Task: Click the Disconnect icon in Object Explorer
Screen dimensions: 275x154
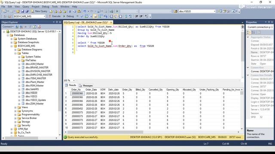Action: [x=21, y=27]
